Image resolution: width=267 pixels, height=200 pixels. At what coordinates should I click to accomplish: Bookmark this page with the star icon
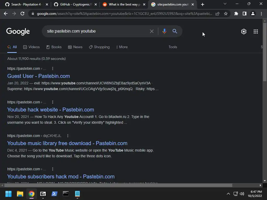click(226, 14)
